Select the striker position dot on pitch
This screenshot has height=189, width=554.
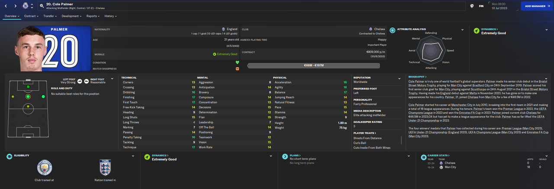tap(28, 87)
